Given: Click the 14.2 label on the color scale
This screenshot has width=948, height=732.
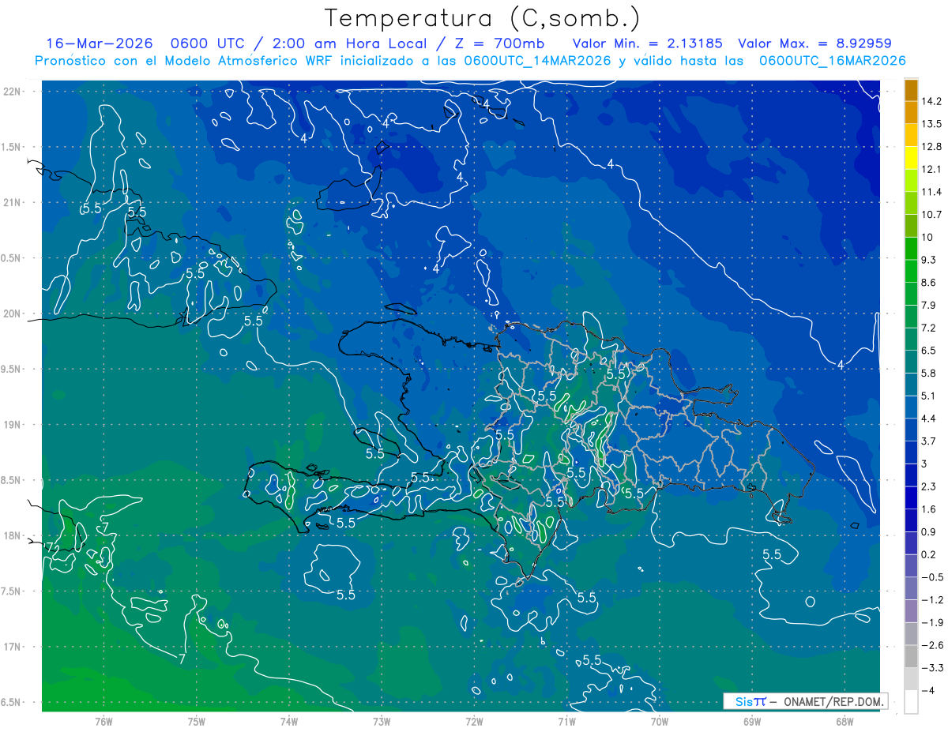Looking at the screenshot, I should (x=931, y=101).
